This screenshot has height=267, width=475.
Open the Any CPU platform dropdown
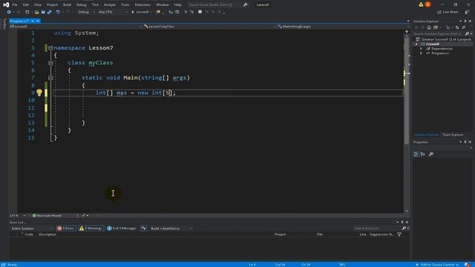tap(113, 12)
